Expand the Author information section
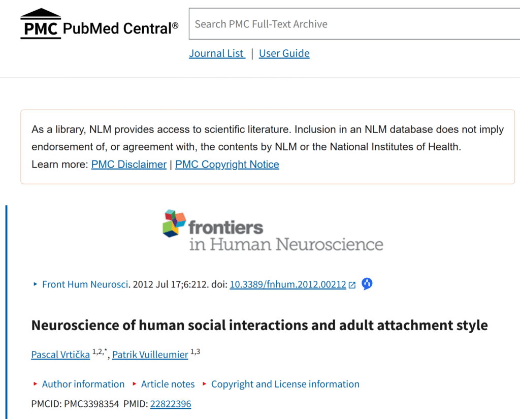The width and height of the screenshot is (520, 419). click(x=83, y=384)
